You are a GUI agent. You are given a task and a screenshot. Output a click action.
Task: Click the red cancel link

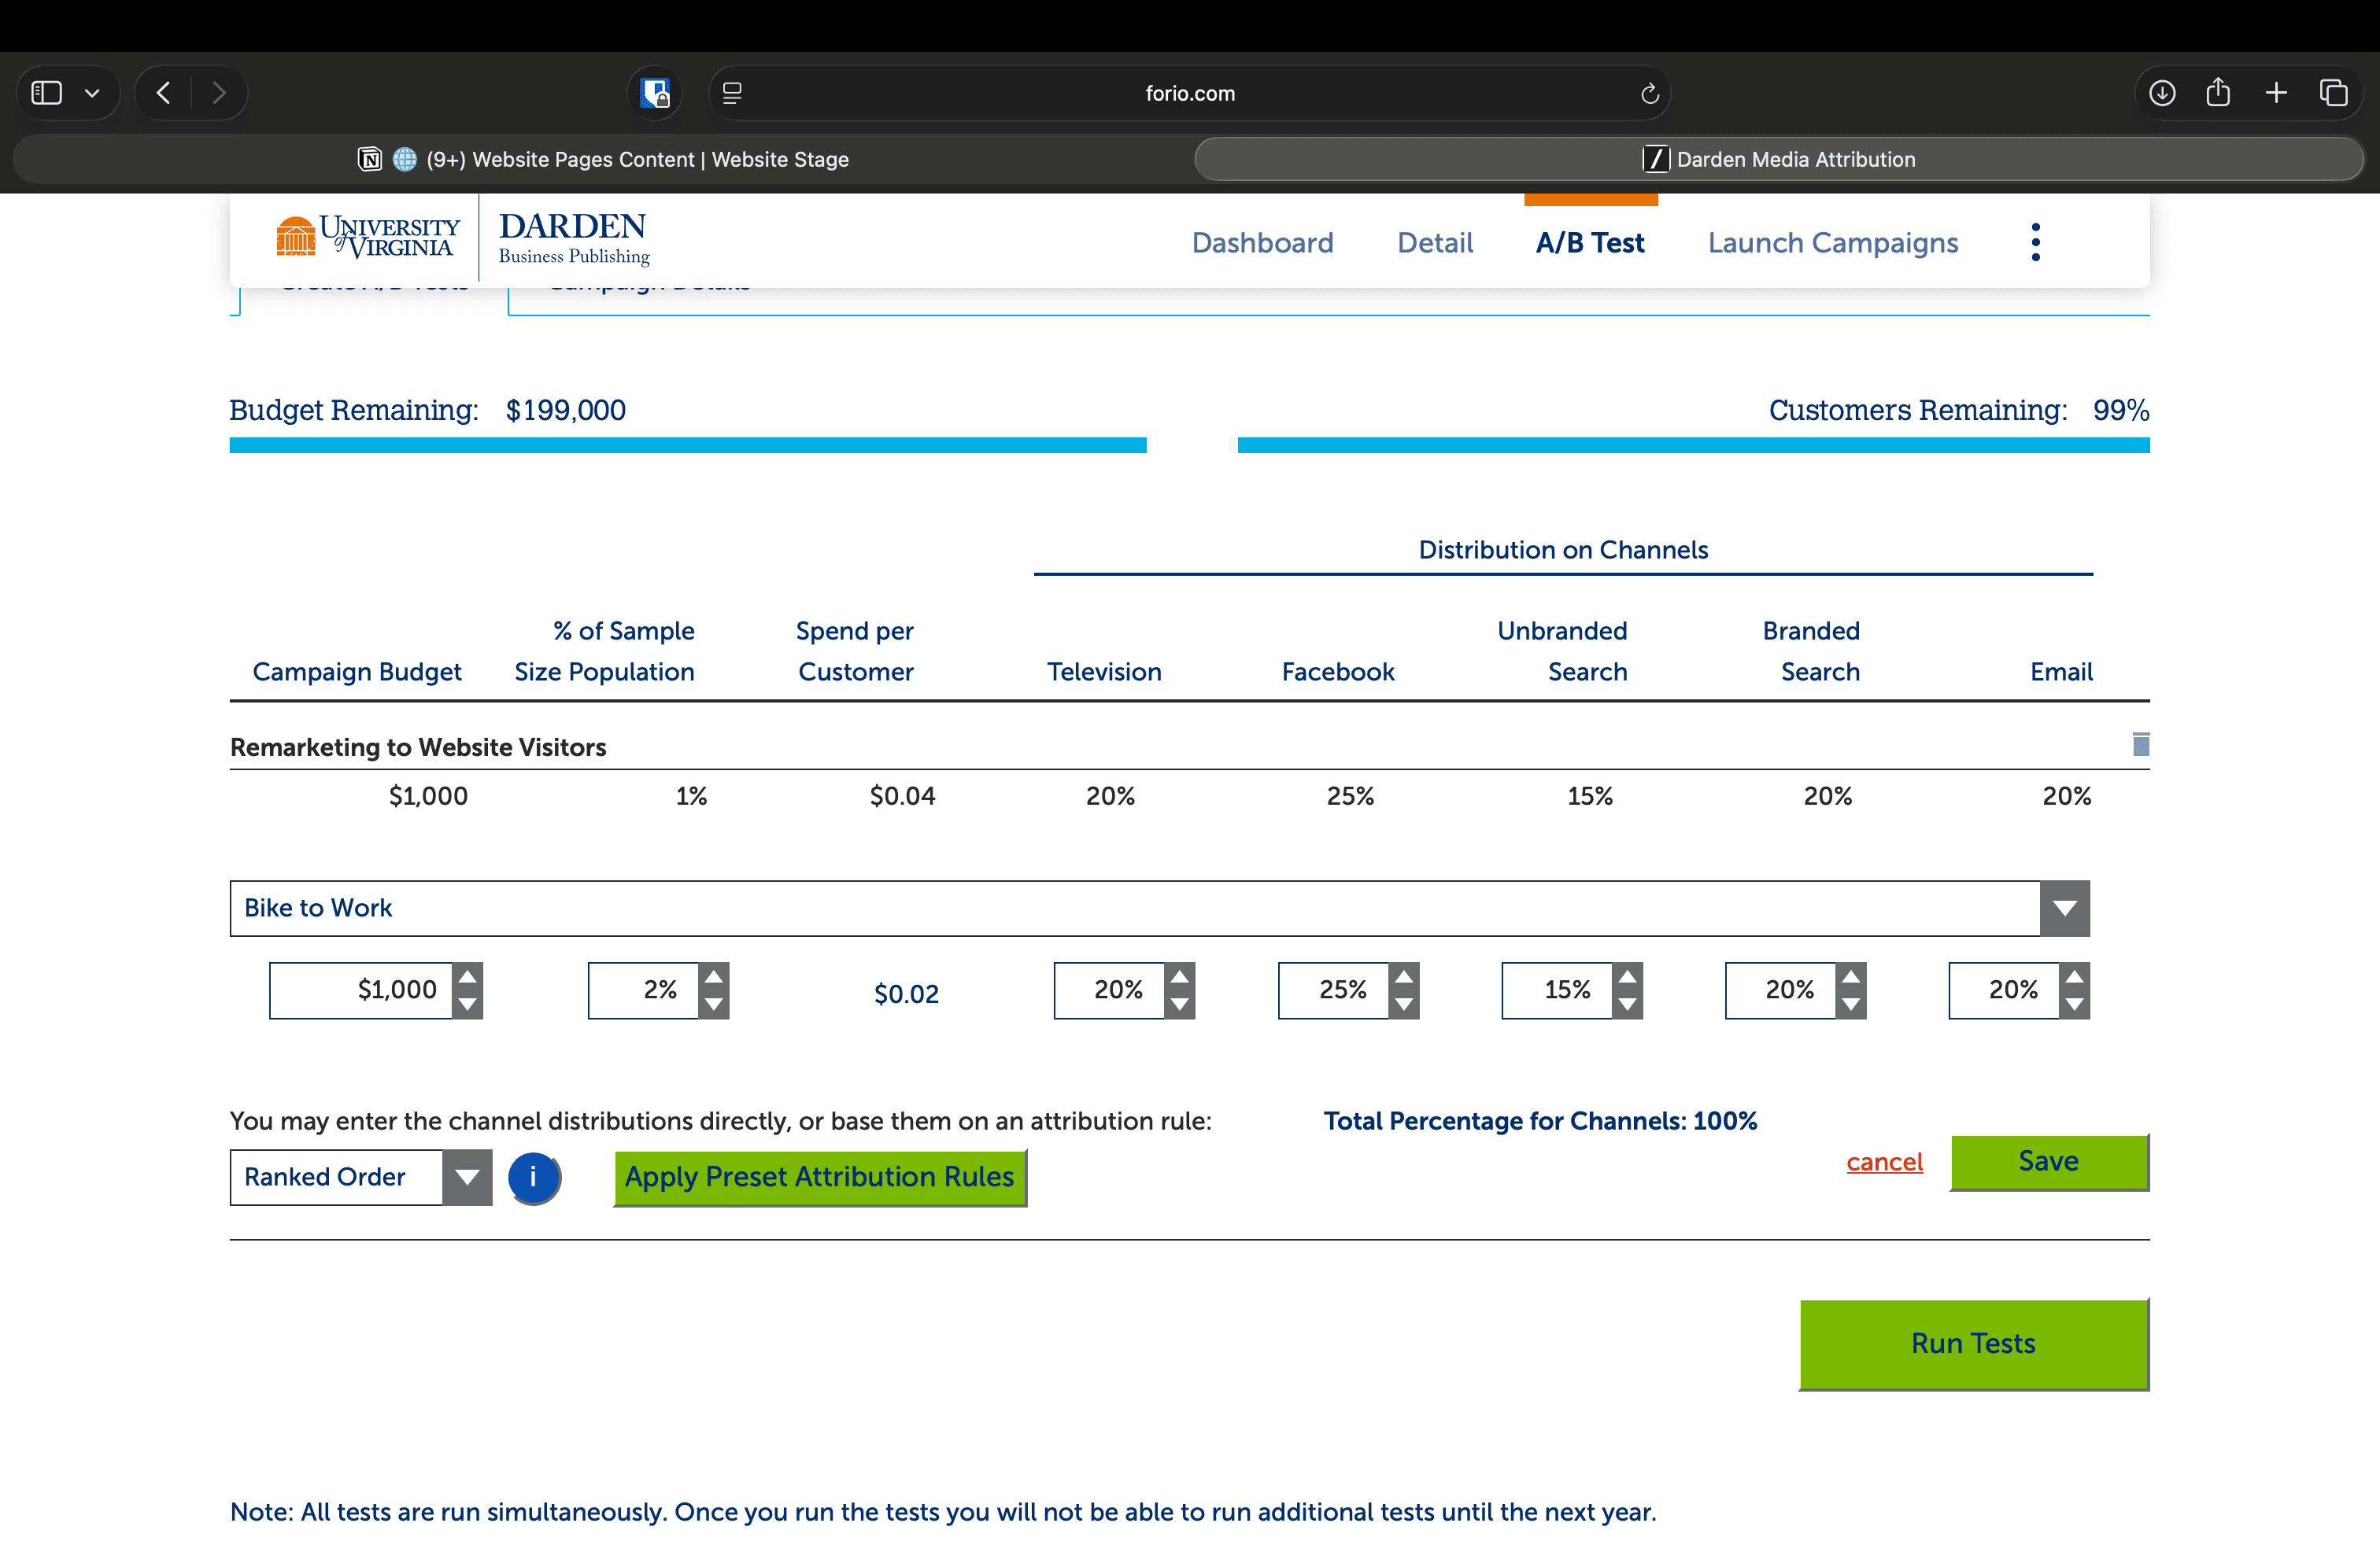tap(1884, 1162)
